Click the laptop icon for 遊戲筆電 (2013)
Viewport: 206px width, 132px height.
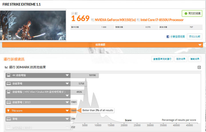pyautogui.click(x=8, y=102)
